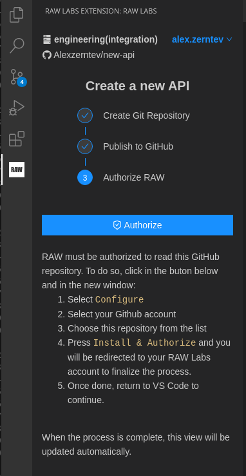
Task: Click the server icon beside engineering(integration)
Action: click(46, 39)
